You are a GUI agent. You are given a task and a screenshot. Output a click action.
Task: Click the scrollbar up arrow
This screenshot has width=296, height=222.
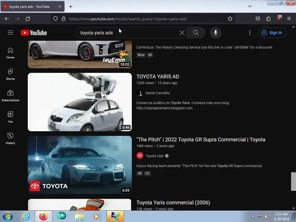[x=293, y=27]
